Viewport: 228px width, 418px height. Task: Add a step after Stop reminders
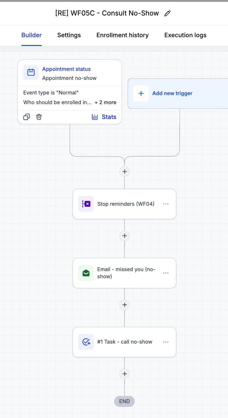click(x=124, y=236)
